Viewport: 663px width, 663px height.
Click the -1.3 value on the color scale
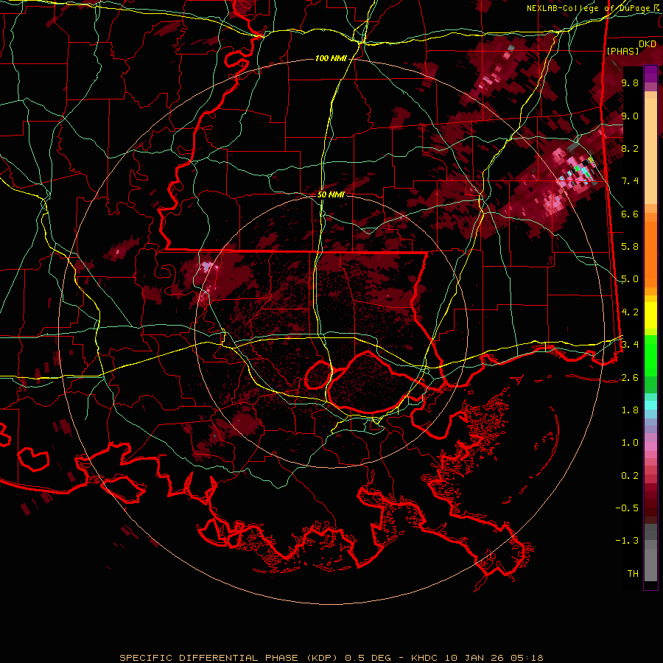click(627, 541)
